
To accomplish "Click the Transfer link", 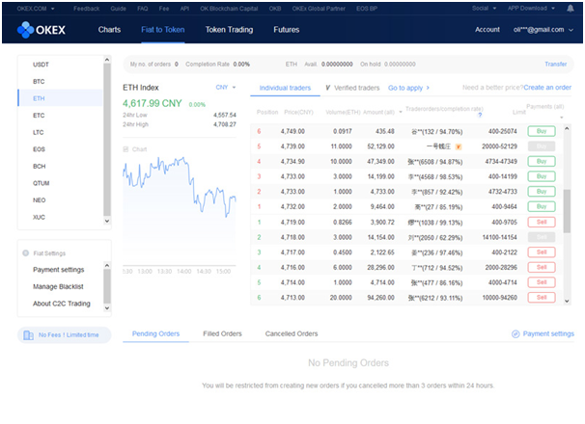I will pyautogui.click(x=555, y=65).
